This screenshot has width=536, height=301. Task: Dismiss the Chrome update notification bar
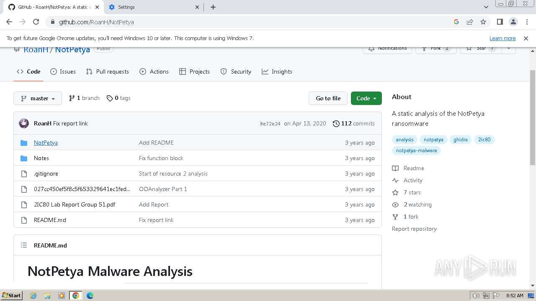pos(526,38)
